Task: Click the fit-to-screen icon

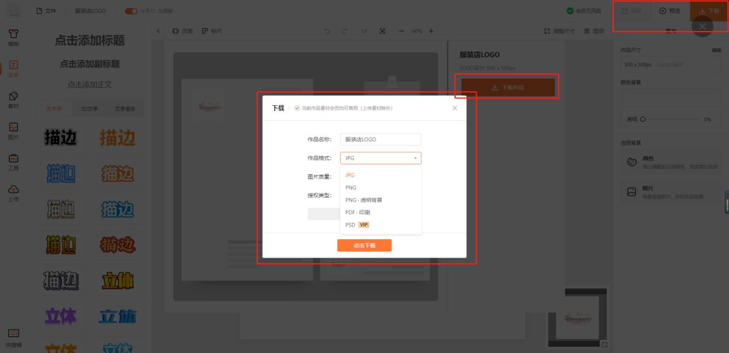Action: [382, 31]
